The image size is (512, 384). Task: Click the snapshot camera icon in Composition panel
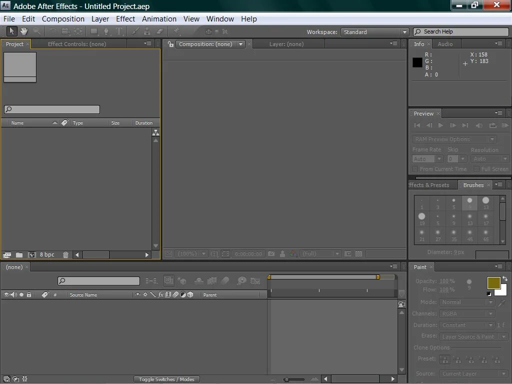271,253
